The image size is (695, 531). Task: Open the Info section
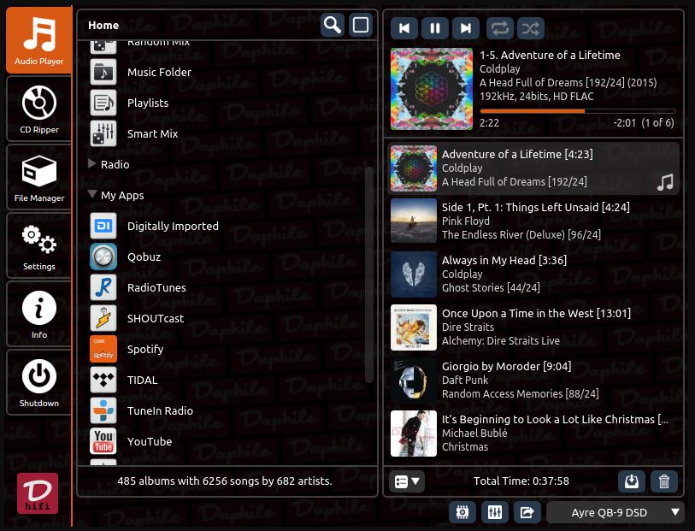(39, 315)
